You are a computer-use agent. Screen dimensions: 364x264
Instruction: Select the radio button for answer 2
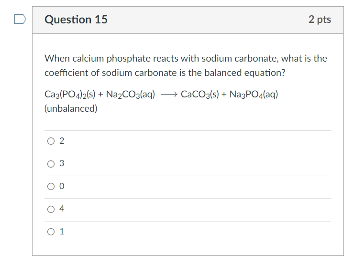pyautogui.click(x=51, y=141)
